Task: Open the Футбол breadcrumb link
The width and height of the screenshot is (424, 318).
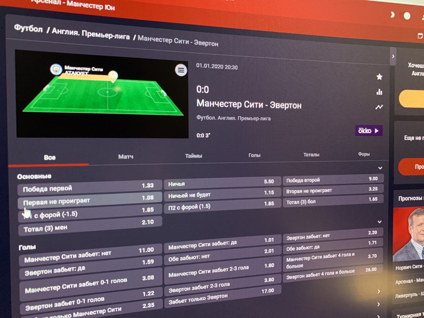Action: [28, 28]
